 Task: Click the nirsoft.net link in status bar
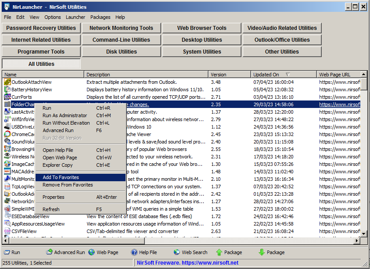coord(210,263)
